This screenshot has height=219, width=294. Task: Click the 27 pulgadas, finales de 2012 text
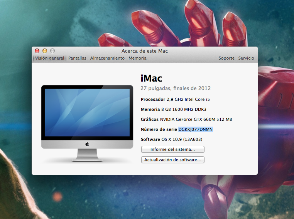click(x=176, y=88)
